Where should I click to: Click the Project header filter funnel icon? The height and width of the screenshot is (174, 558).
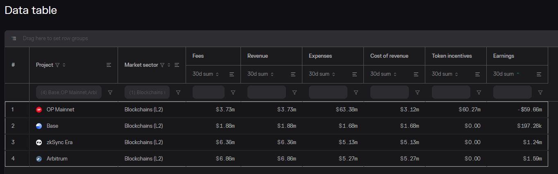(x=57, y=65)
